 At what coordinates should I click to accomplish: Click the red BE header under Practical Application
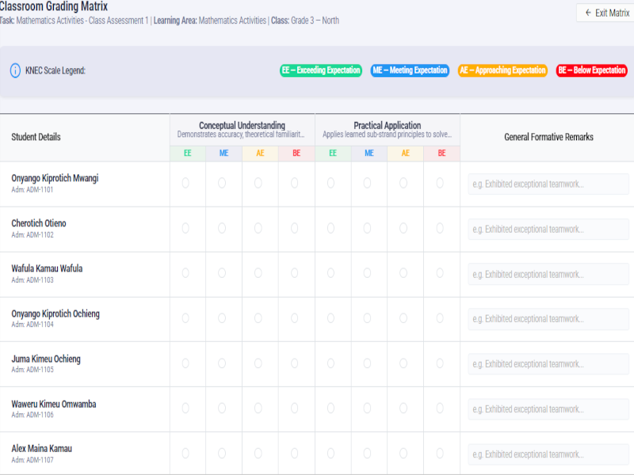click(x=442, y=154)
